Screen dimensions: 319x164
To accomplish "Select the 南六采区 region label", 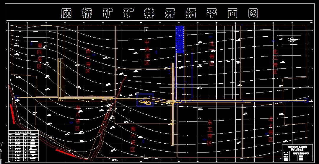I will click(x=133, y=139).
